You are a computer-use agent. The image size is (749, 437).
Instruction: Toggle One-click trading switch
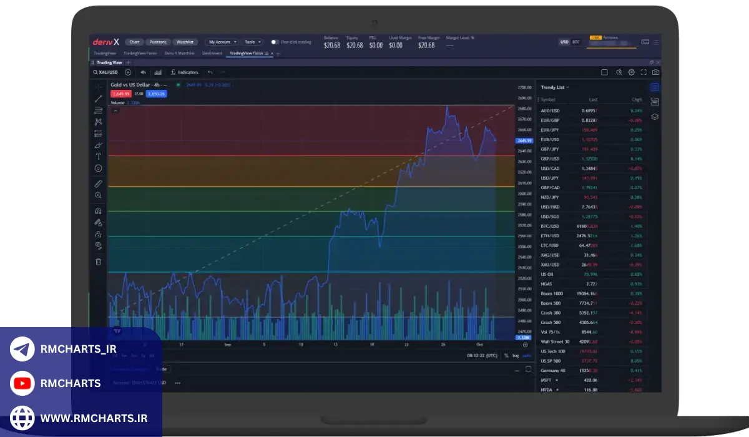click(x=275, y=42)
